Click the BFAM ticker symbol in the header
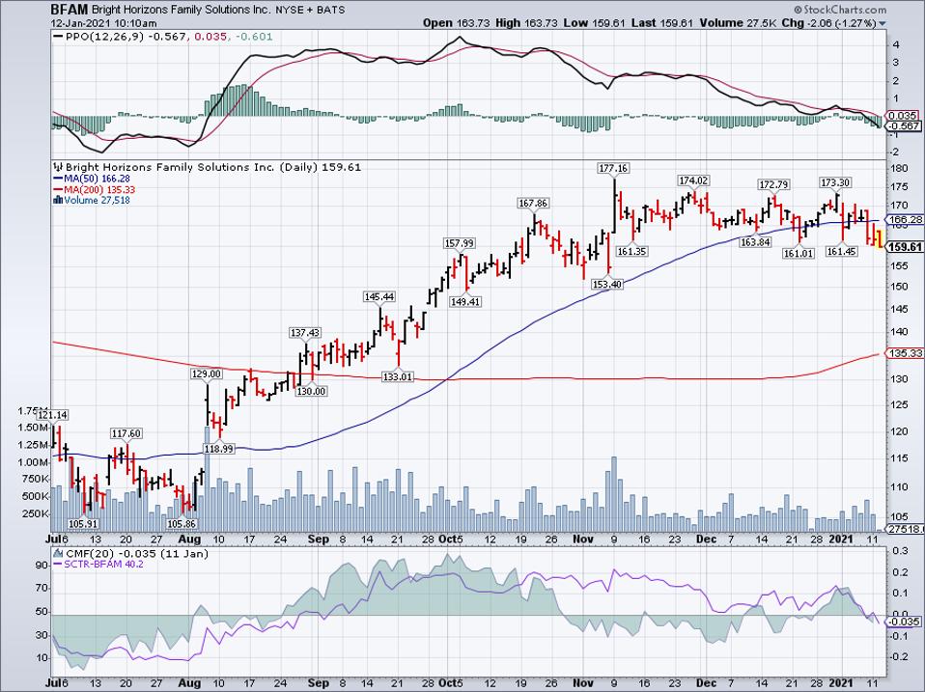 (x=69, y=10)
